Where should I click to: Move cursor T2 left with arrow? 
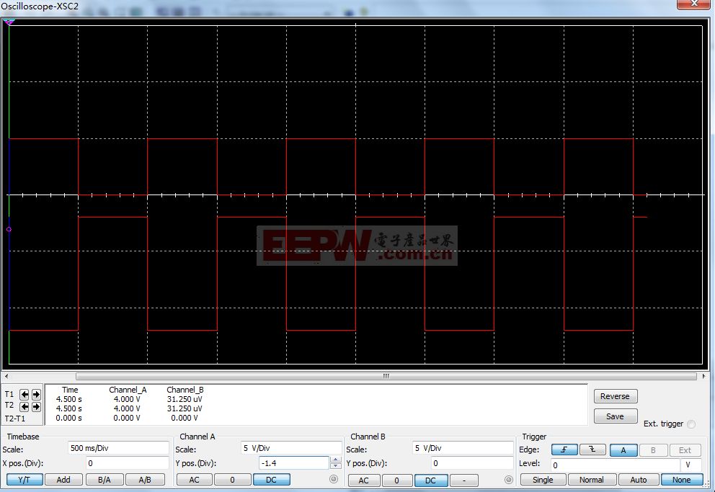click(x=25, y=406)
